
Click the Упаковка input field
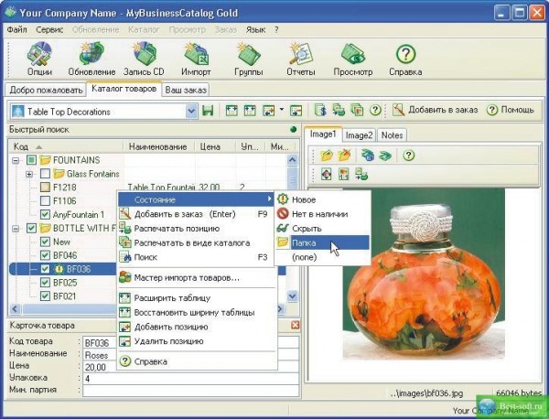(x=191, y=379)
